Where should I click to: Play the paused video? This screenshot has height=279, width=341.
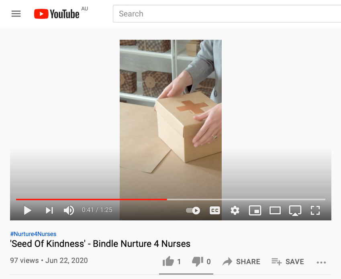coord(27,210)
